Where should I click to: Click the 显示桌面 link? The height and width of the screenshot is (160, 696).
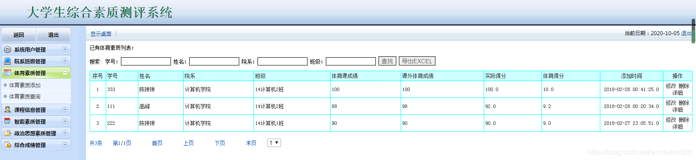coord(101,34)
